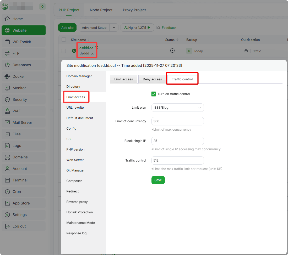Screen dimensions: 288x255
Task: Uncheck Turn on traffic control checkbox
Action: [154, 94]
